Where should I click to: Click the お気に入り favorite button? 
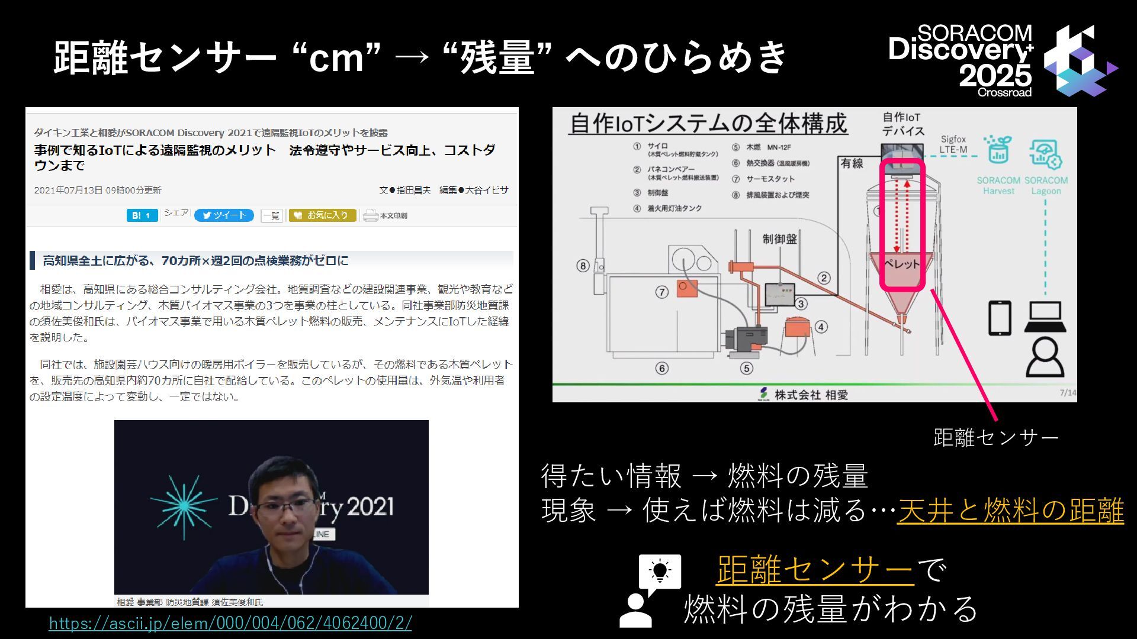[322, 215]
